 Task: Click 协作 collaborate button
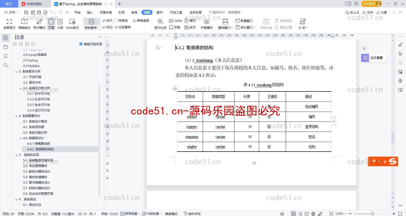[x=368, y=12]
